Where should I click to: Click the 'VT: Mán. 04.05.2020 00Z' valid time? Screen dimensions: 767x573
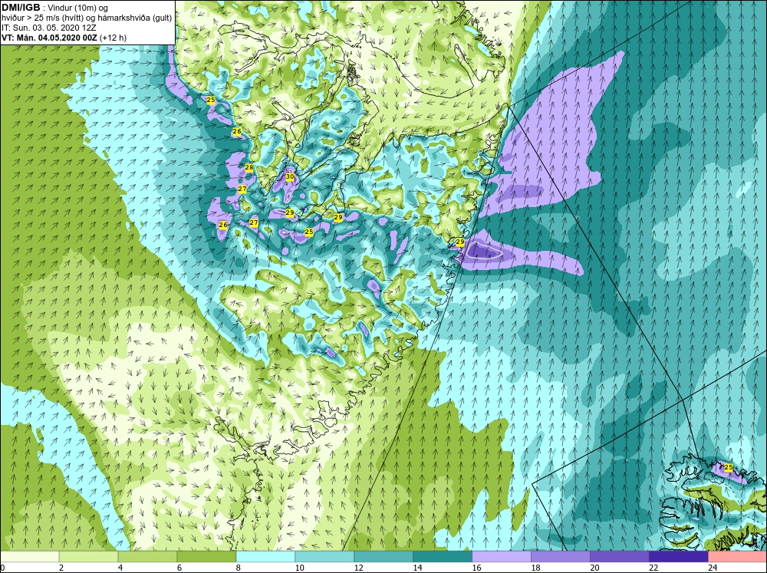(49, 38)
